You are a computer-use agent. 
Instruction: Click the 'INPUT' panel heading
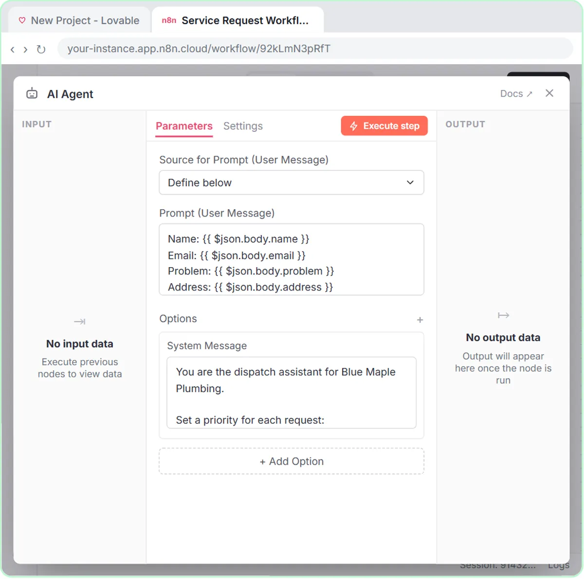point(36,124)
